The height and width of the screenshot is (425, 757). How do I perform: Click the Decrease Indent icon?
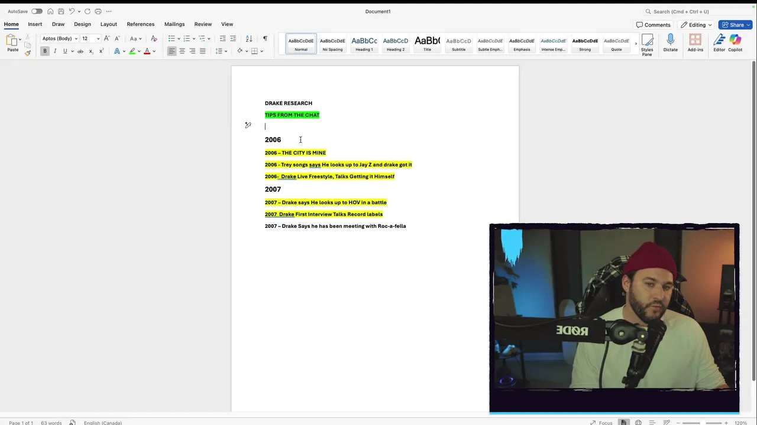pyautogui.click(x=222, y=38)
